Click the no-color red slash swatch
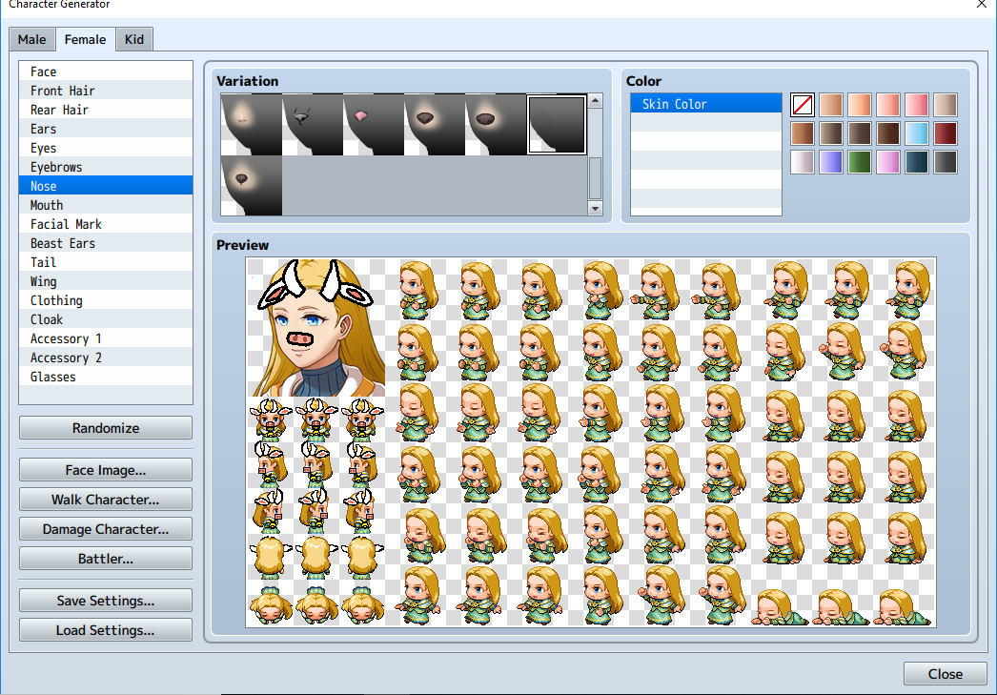997x695 pixels. pos(803,105)
